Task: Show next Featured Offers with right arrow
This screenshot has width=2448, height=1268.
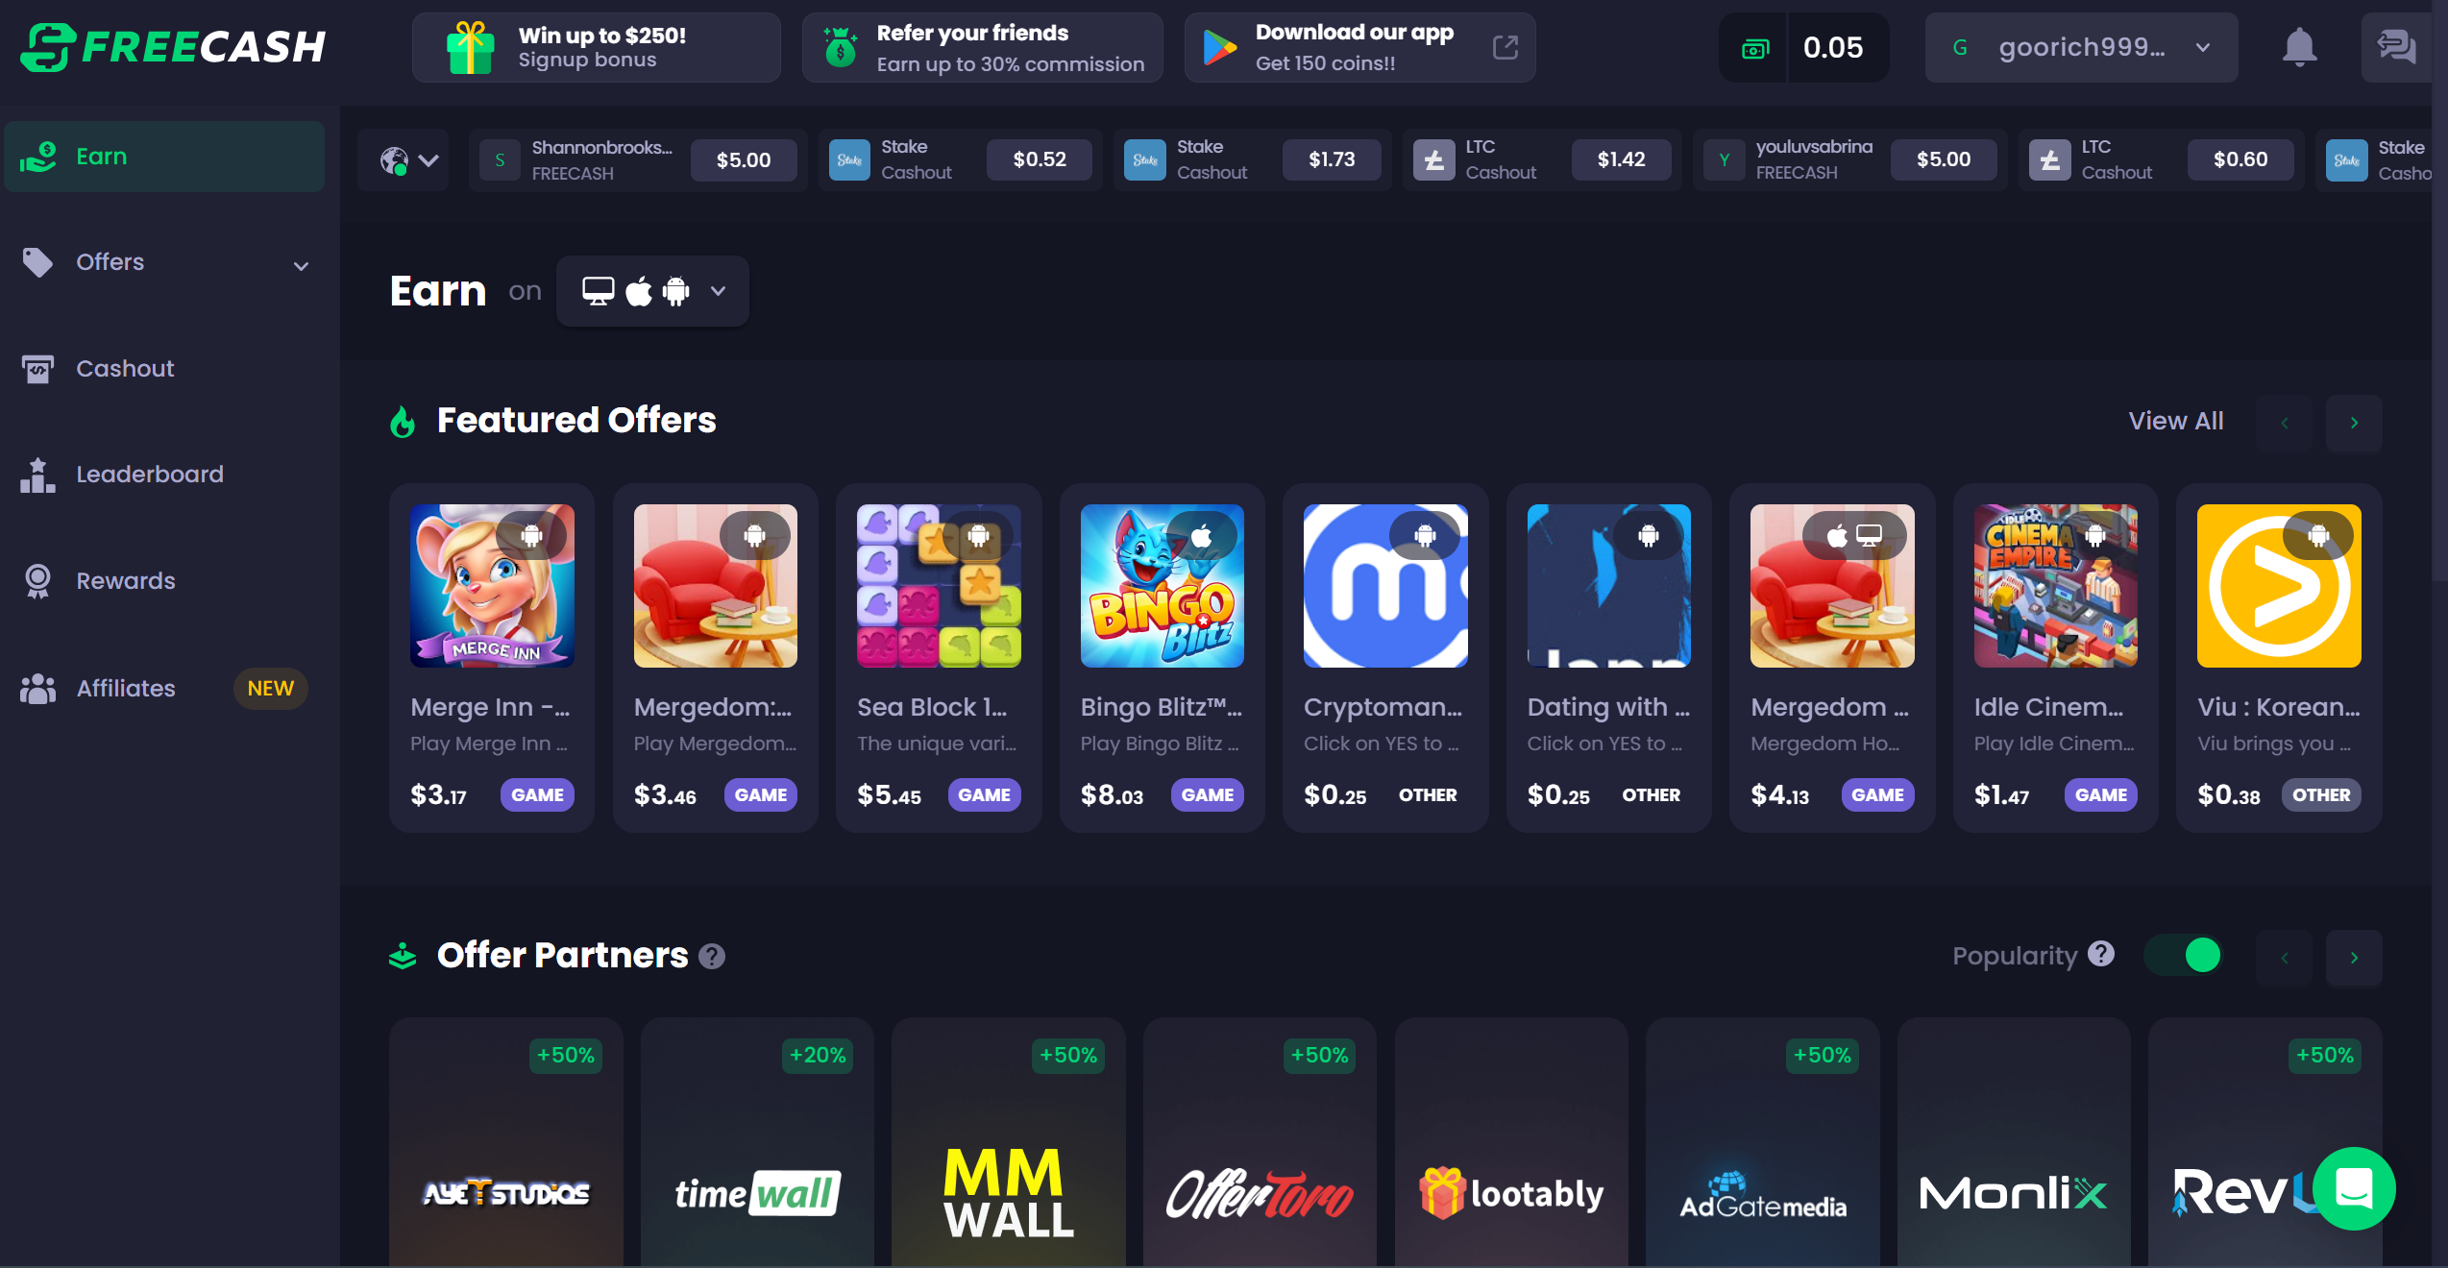Action: pyautogui.click(x=2354, y=423)
